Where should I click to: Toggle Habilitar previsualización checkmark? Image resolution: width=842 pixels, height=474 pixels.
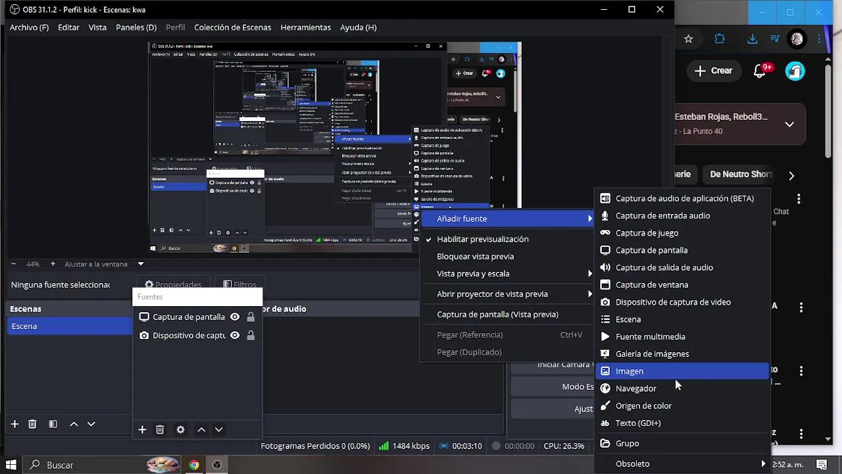(x=507, y=239)
